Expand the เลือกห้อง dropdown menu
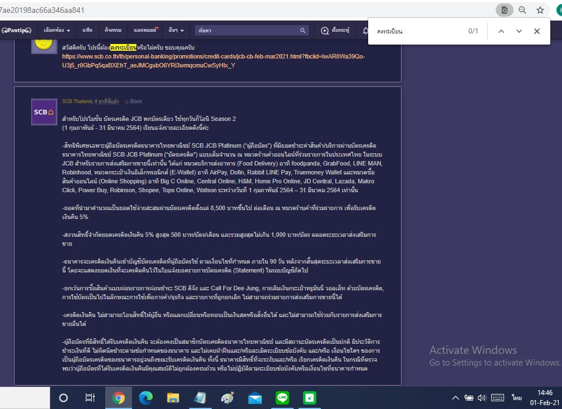The width and height of the screenshot is (562, 409). click(x=57, y=31)
